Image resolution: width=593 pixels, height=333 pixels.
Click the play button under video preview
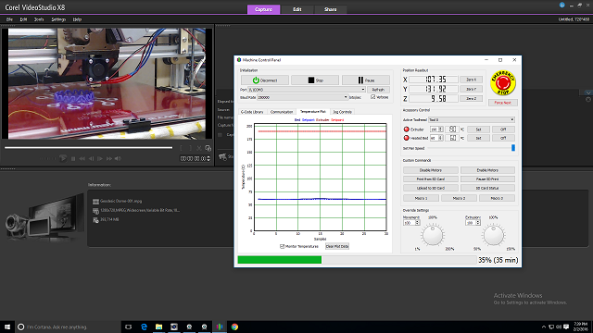click(x=63, y=158)
